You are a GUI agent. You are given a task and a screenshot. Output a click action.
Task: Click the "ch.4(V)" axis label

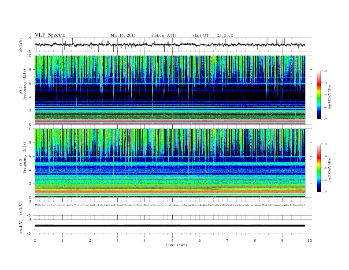pyautogui.click(x=21, y=226)
